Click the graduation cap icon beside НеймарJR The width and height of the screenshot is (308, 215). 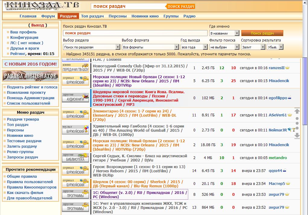coord(289,130)
